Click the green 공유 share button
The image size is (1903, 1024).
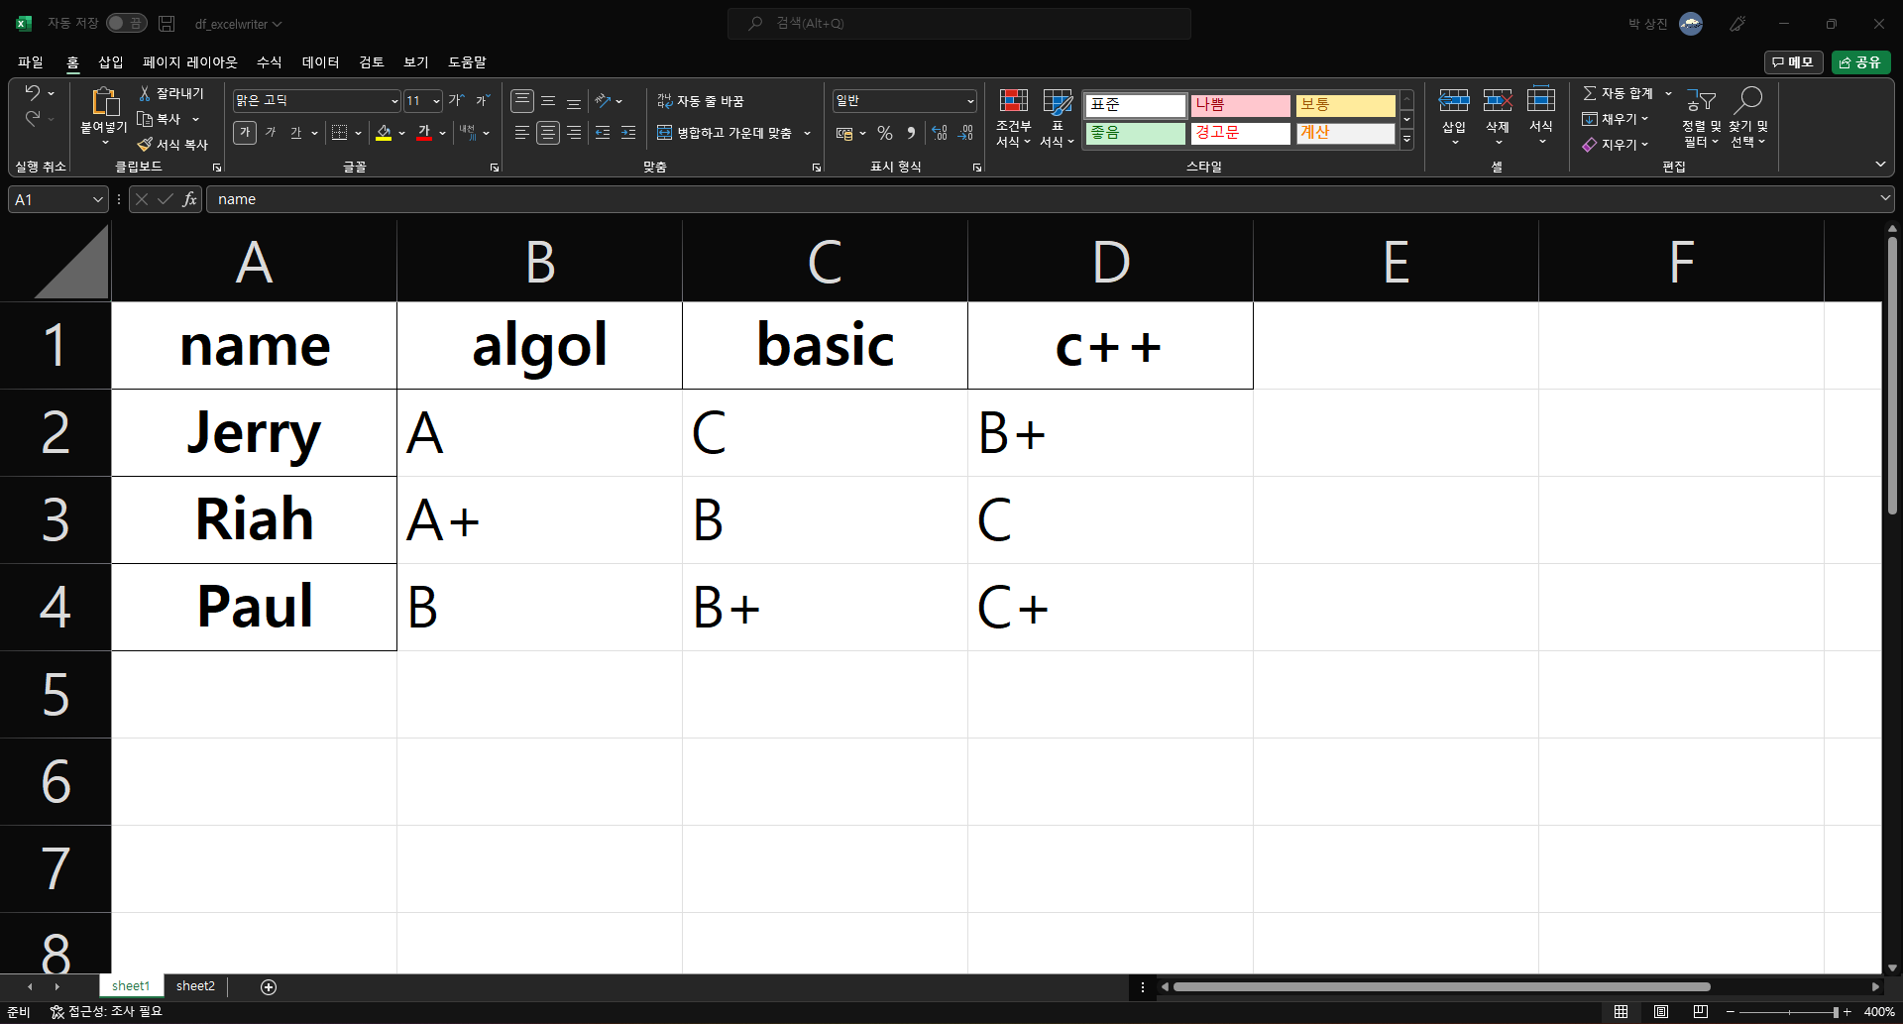point(1860,62)
